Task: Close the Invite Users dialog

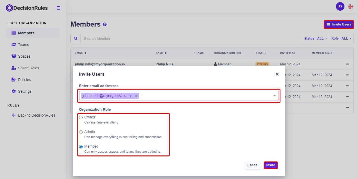Action: [x=277, y=74]
